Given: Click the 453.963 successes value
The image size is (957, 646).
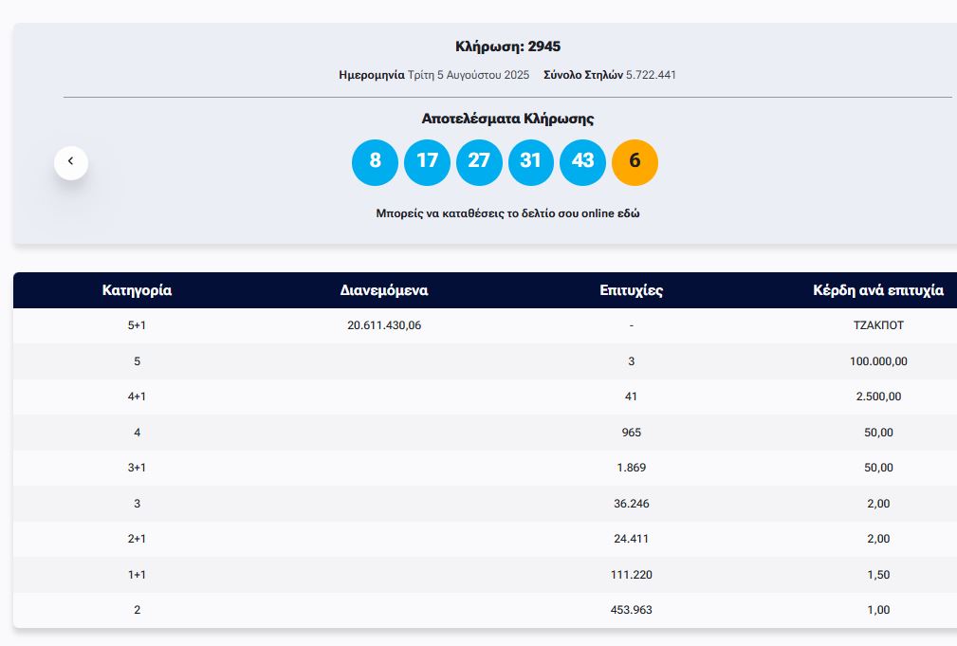Looking at the screenshot, I should 631,610.
